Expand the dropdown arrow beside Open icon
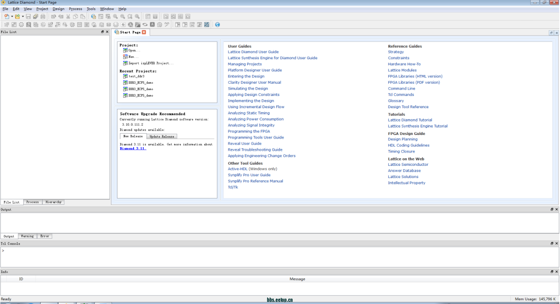This screenshot has width=560, height=304. click(23, 17)
